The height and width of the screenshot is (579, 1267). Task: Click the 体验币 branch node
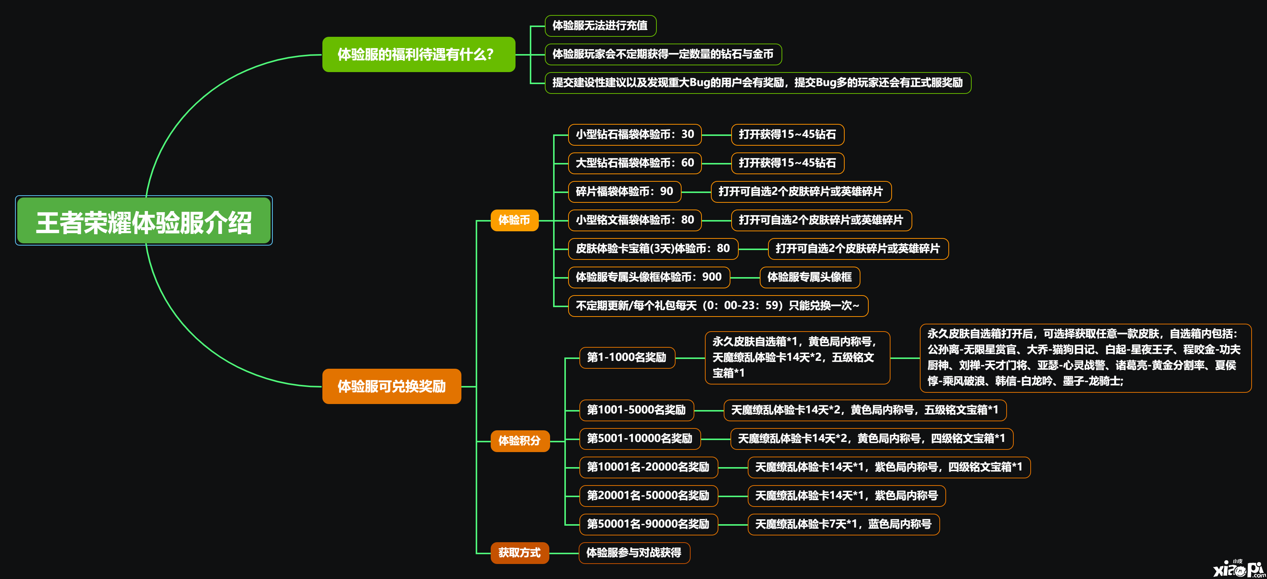click(x=514, y=220)
